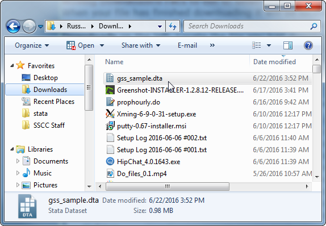
Task: Open the Organize menu
Action: (x=32, y=45)
